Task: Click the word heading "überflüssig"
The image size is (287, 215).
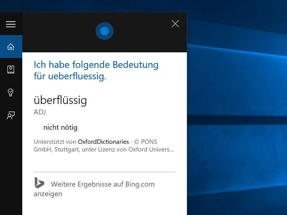Action: 60,100
